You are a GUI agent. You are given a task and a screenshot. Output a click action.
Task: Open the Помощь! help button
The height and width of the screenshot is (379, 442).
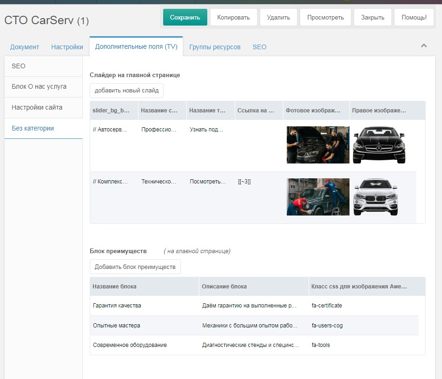[x=414, y=18]
